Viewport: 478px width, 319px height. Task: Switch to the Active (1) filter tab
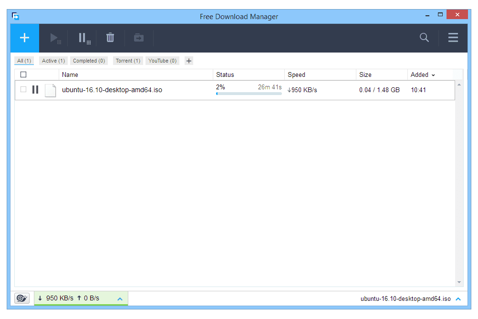(x=53, y=61)
